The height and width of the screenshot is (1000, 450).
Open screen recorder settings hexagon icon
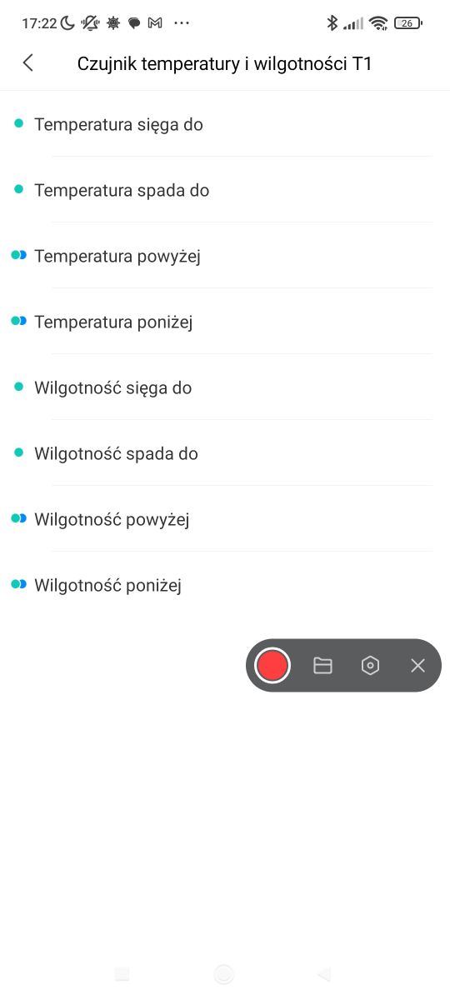tap(370, 665)
